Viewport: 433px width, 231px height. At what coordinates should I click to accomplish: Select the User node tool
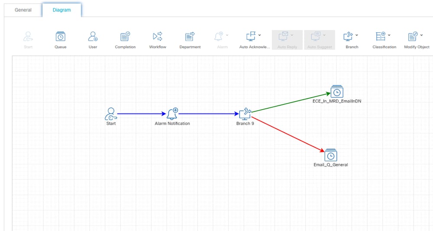tap(93, 36)
